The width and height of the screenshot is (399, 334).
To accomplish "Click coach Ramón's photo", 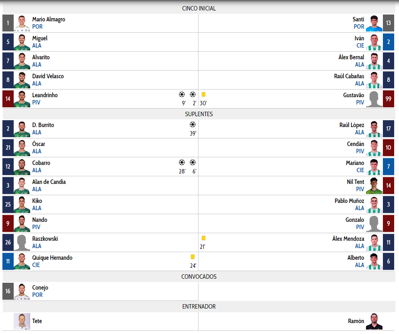I will [x=374, y=321].
